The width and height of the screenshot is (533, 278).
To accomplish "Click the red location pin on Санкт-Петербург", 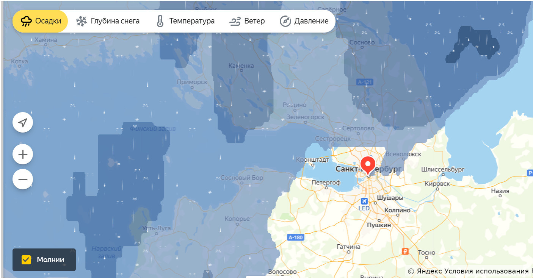I will coord(368,166).
